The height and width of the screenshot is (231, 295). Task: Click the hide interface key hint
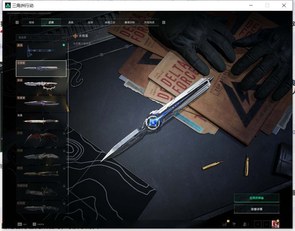(x=39, y=224)
